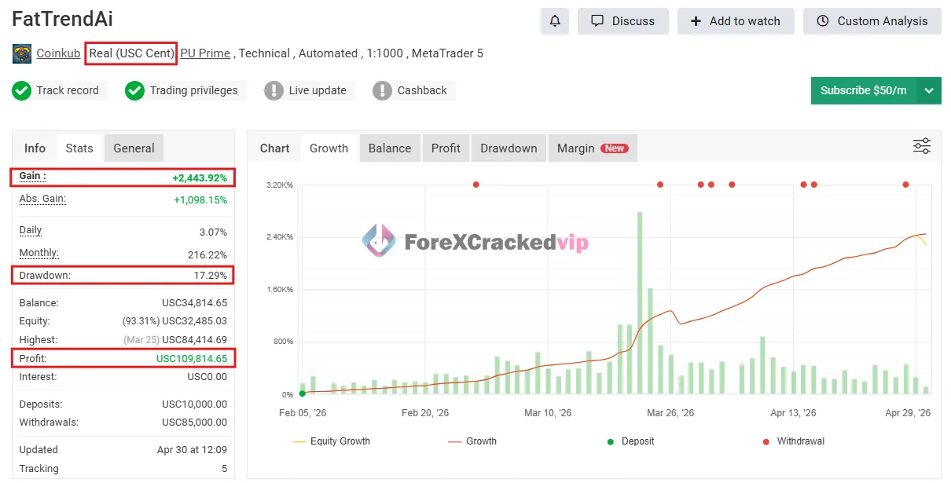This screenshot has height=483, width=951.
Task: Click the green Deposit dot on chart
Action: pos(303,393)
